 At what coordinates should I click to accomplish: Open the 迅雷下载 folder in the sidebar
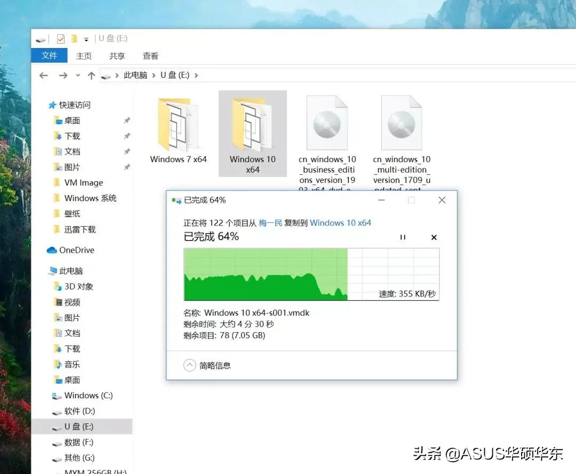point(80,229)
